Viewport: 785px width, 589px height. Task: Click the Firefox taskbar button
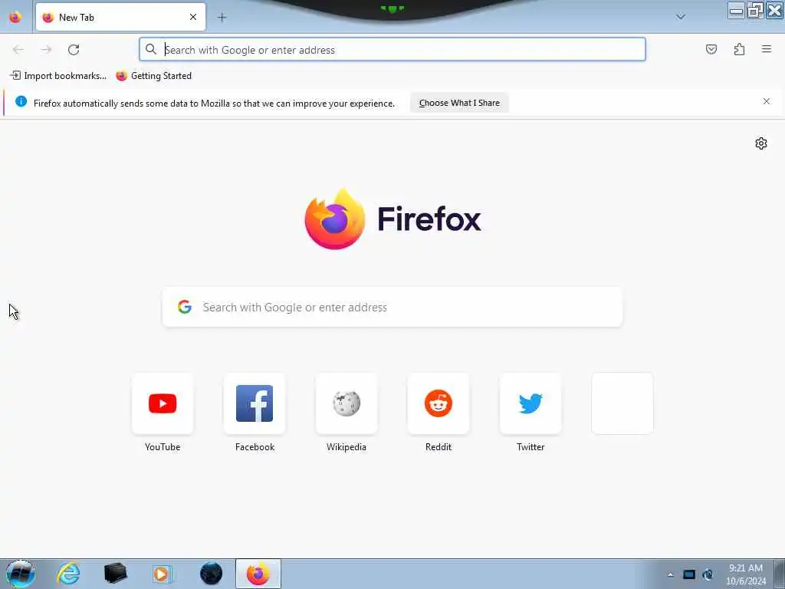pyautogui.click(x=258, y=574)
